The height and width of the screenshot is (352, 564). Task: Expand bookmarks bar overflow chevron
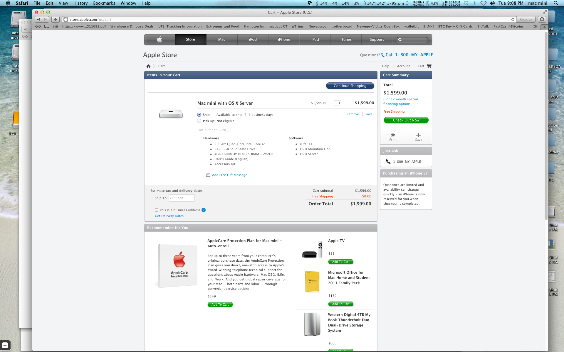point(535,26)
